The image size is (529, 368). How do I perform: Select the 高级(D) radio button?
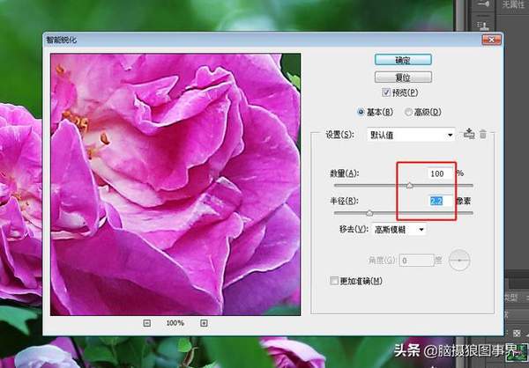[x=408, y=112]
